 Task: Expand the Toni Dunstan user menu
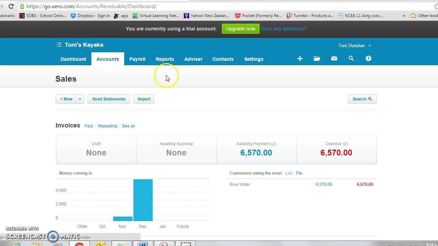(355, 45)
